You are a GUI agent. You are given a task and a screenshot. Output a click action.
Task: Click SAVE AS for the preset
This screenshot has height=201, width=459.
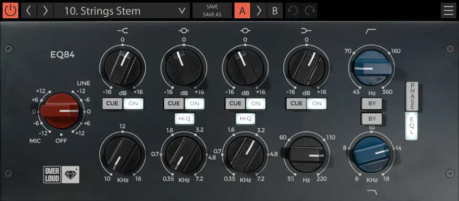[x=212, y=15]
